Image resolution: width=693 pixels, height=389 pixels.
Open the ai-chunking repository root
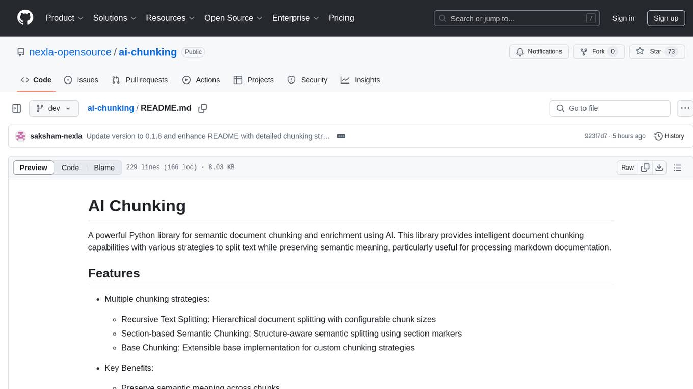tap(148, 52)
